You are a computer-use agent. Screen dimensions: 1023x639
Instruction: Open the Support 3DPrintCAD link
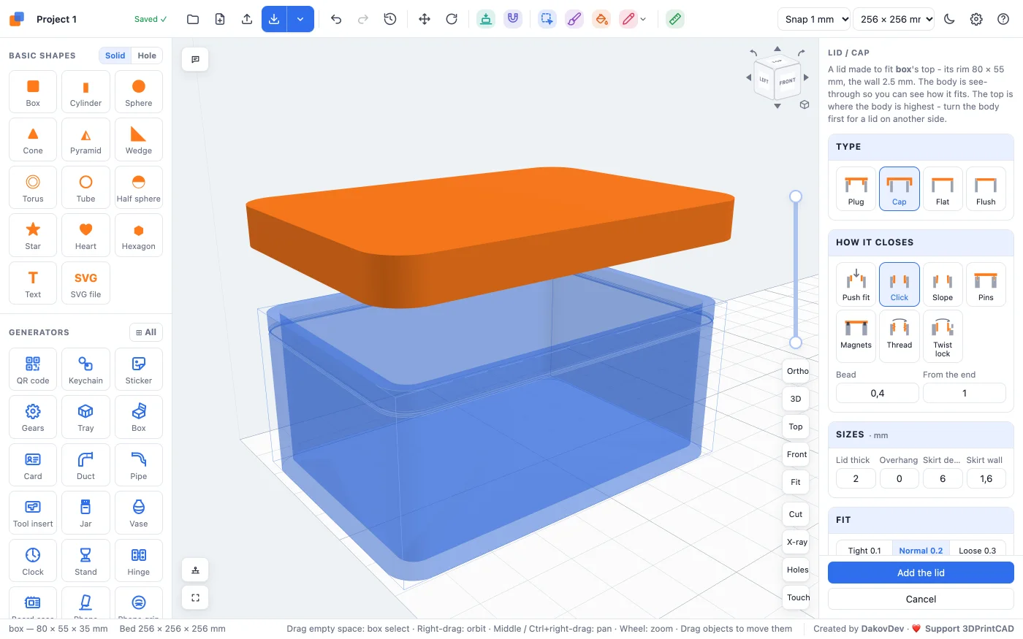[x=962, y=629]
